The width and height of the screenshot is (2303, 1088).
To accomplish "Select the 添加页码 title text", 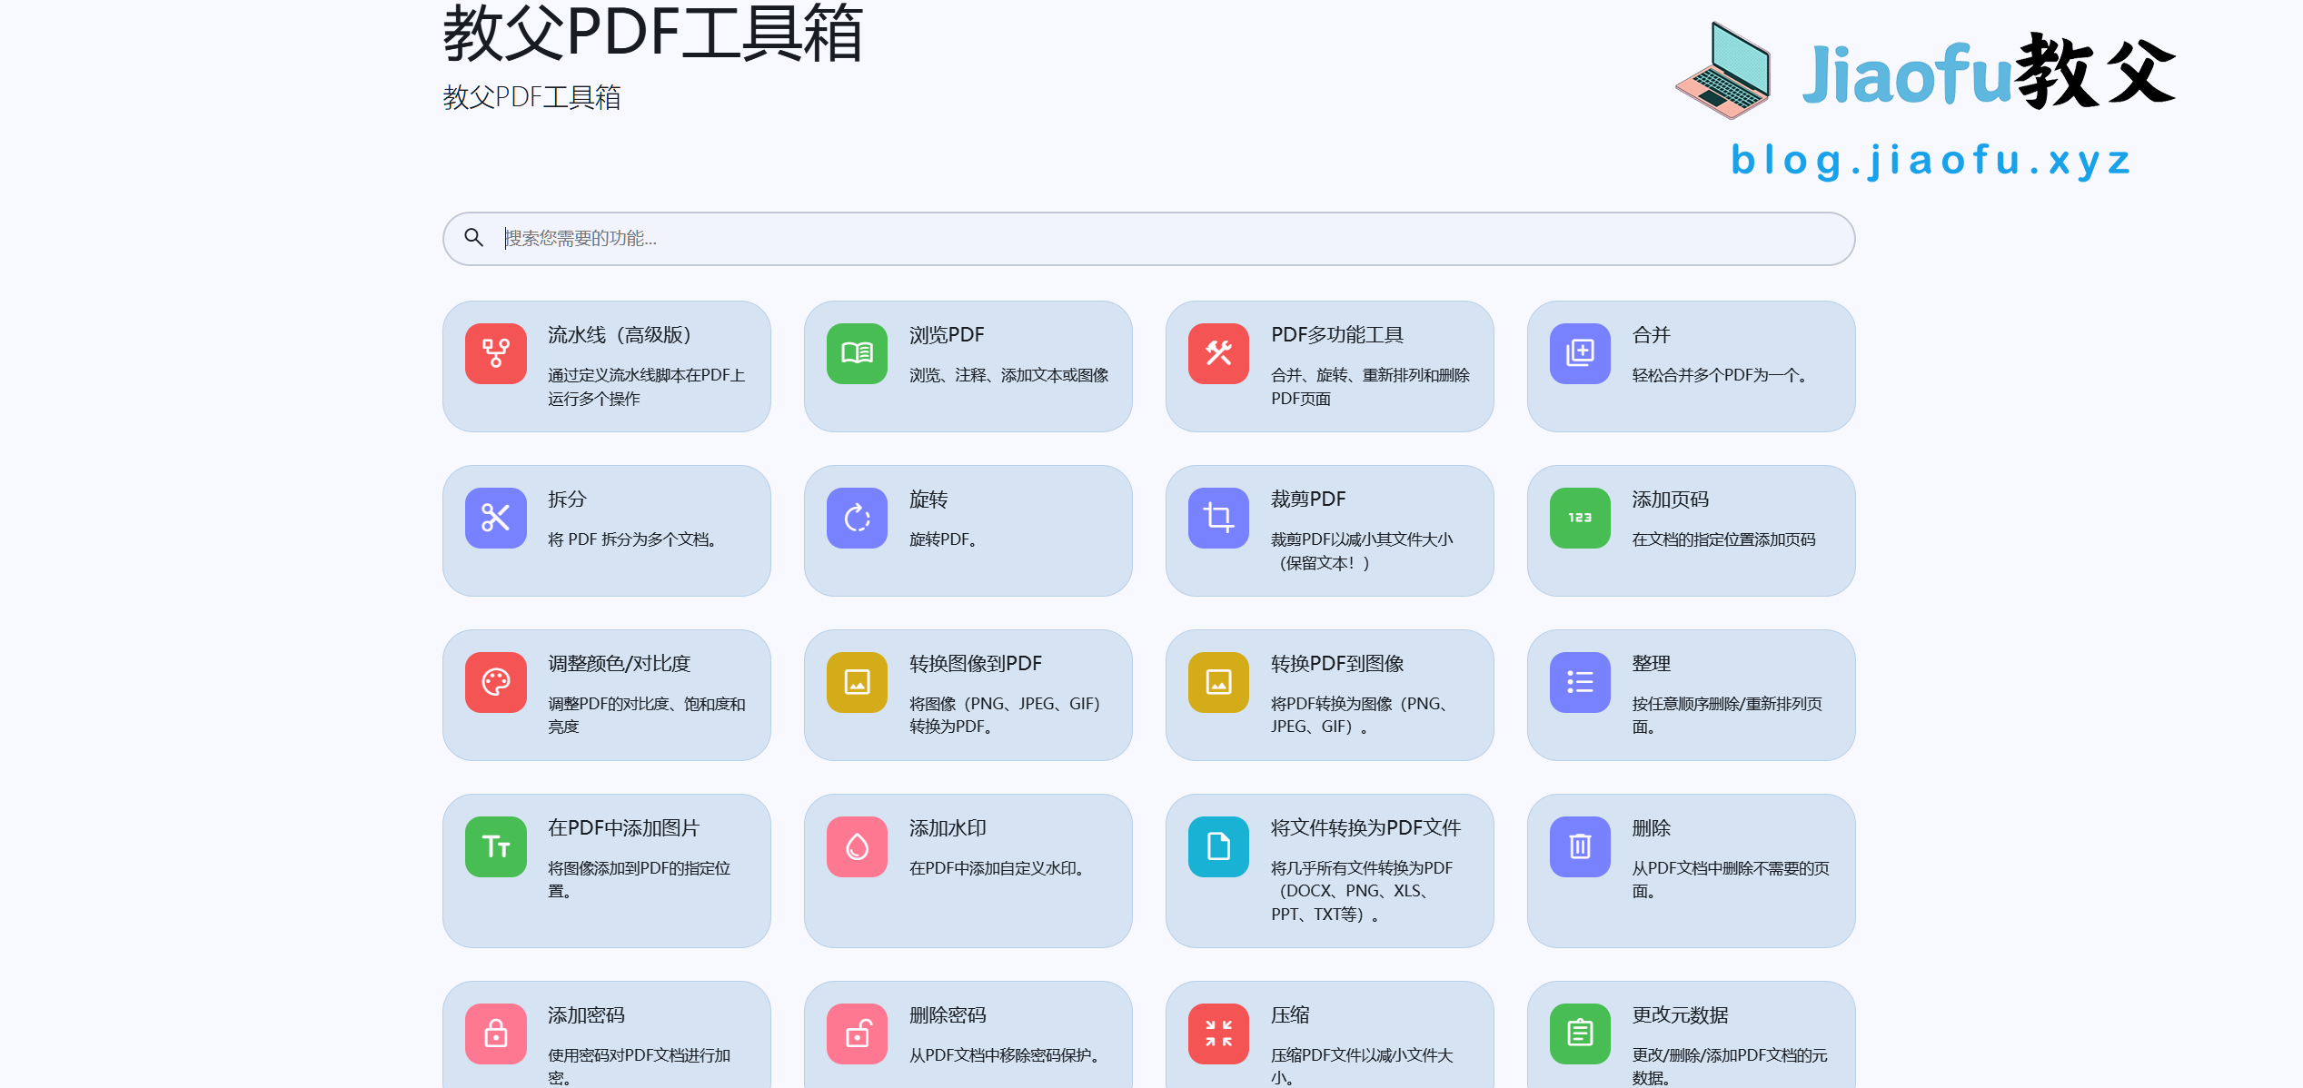I will tap(1671, 499).
